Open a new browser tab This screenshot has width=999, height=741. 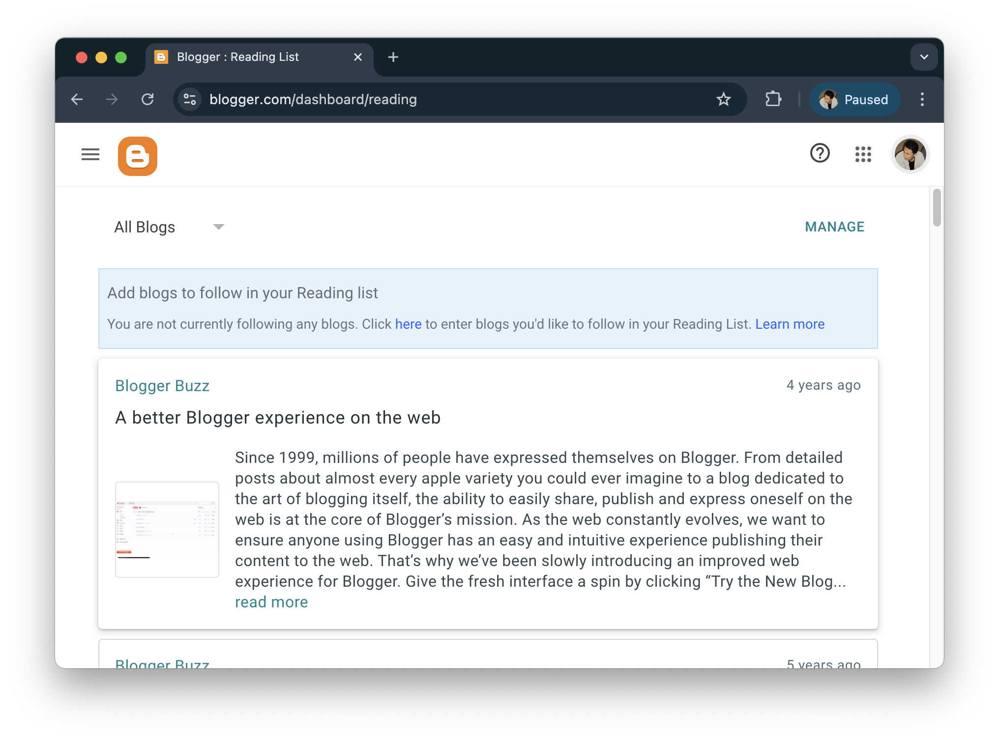393,57
